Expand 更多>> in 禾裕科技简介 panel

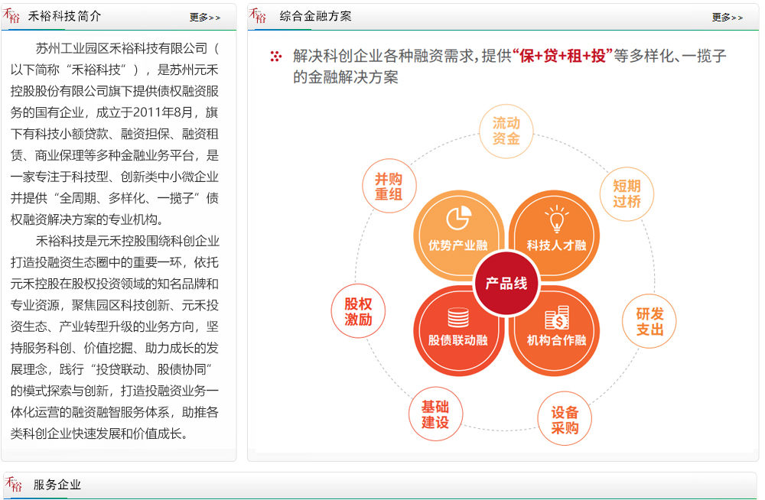pyautogui.click(x=205, y=18)
